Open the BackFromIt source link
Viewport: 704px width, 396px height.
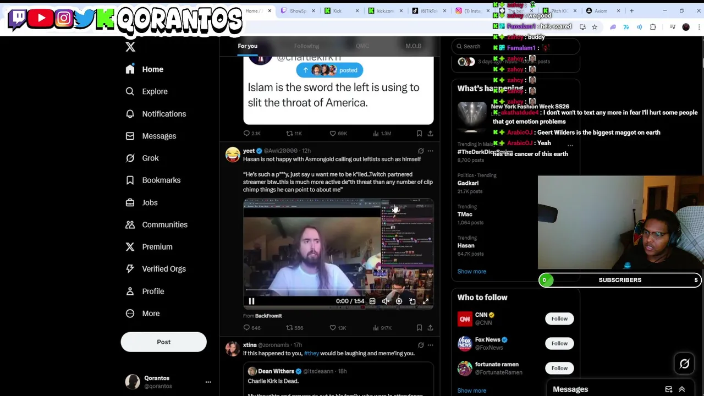coord(268,316)
